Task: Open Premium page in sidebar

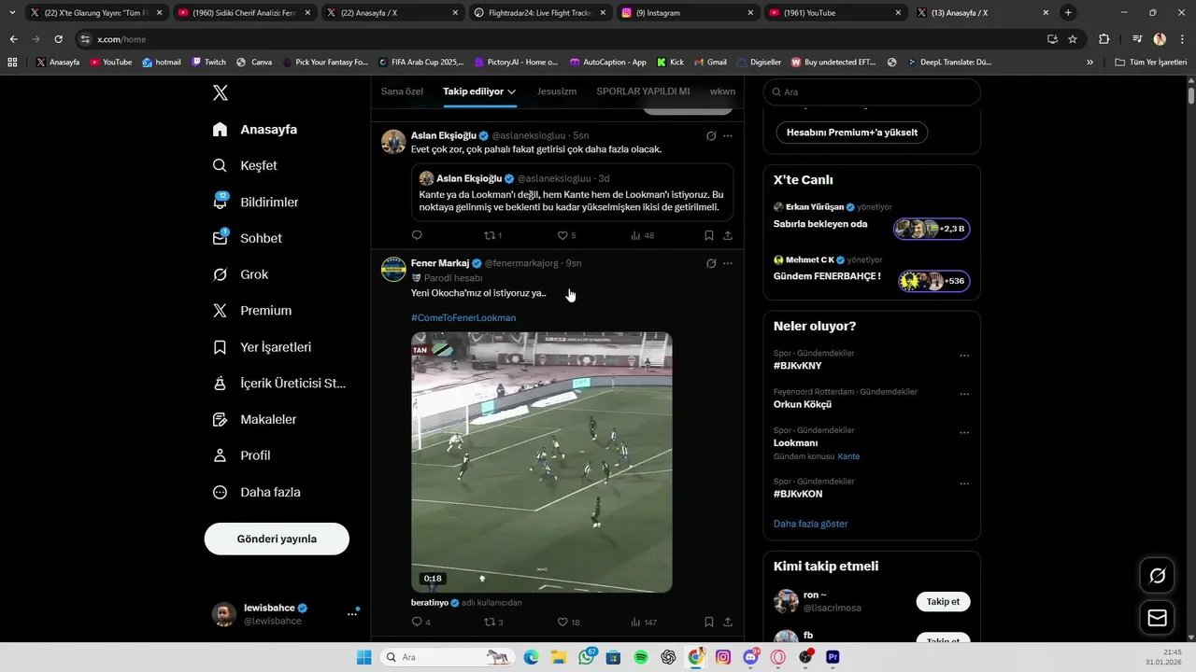Action: pyautogui.click(x=252, y=311)
